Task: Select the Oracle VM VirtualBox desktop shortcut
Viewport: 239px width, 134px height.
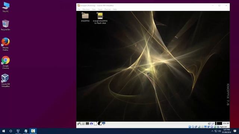Action: pos(6,80)
